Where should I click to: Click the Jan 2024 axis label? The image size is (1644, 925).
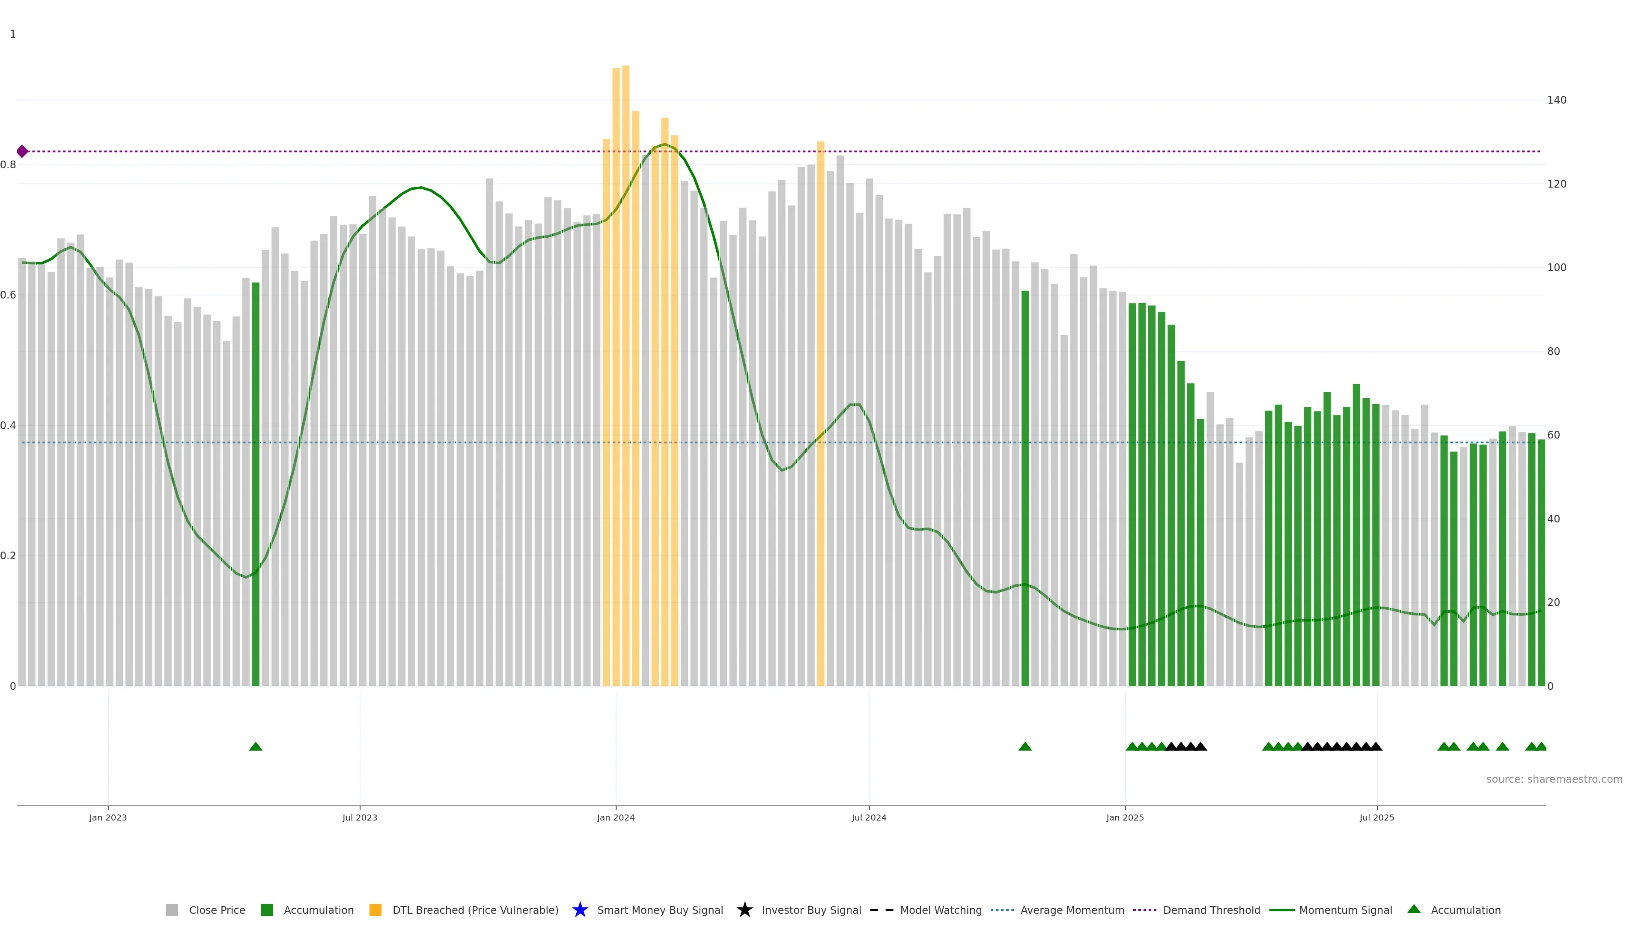point(615,817)
